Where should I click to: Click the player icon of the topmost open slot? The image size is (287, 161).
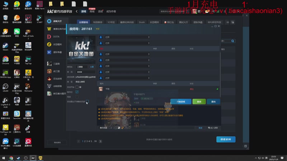pos(101,37)
